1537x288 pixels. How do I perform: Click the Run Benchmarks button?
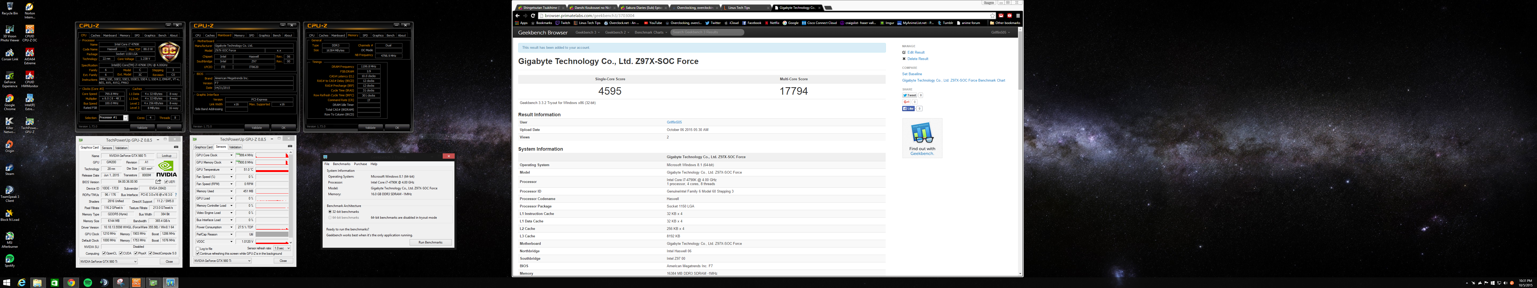tap(430, 242)
